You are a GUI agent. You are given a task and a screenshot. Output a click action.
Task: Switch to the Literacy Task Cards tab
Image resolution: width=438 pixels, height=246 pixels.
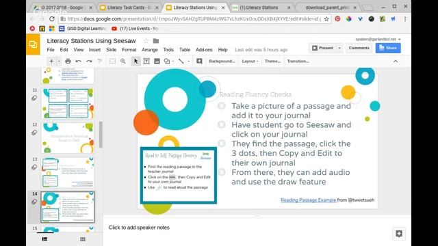tap(129, 8)
